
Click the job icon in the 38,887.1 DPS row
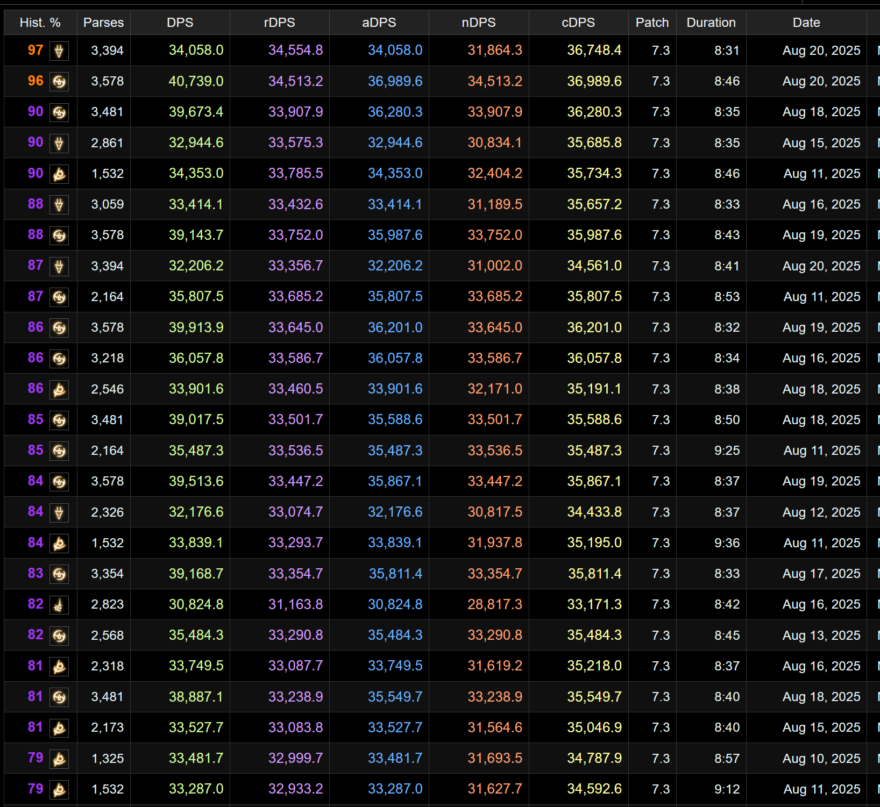pyautogui.click(x=59, y=697)
